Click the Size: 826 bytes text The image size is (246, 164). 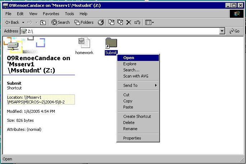tap(20, 120)
